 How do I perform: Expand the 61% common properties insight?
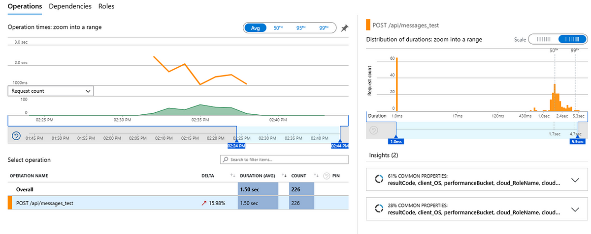574,180
